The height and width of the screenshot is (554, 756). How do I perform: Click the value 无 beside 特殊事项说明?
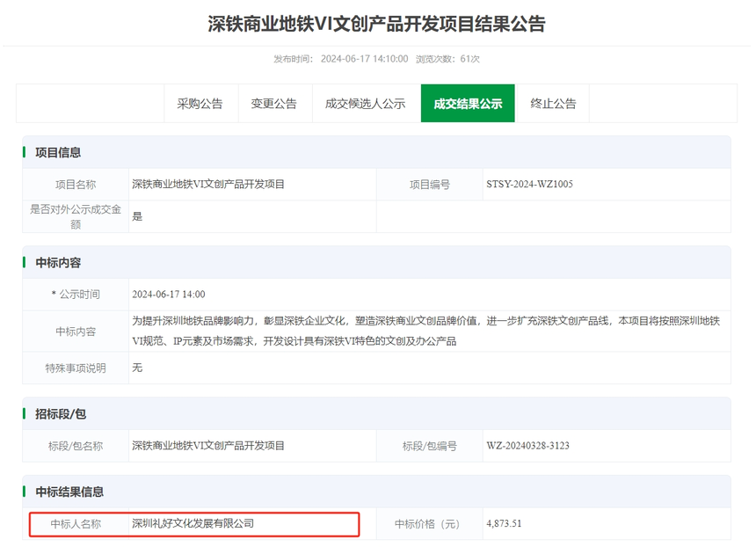[137, 368]
